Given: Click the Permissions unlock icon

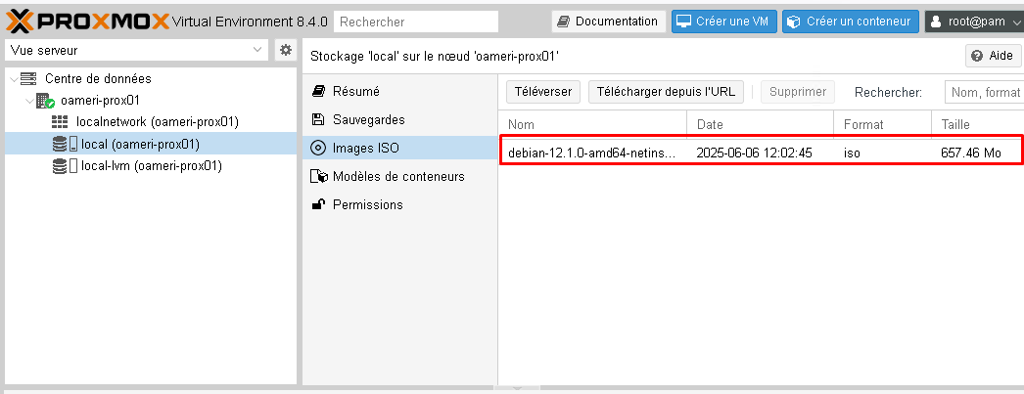Looking at the screenshot, I should (x=318, y=204).
